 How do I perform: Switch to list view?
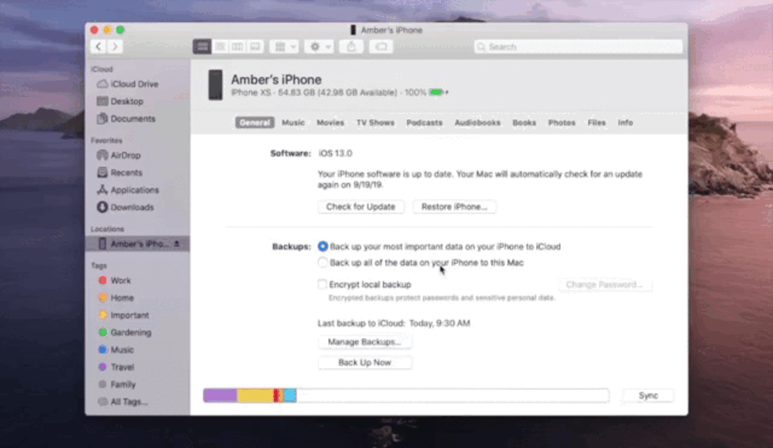pos(220,46)
